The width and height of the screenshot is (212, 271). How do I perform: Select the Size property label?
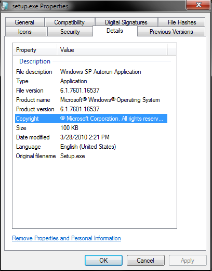coord(21,128)
